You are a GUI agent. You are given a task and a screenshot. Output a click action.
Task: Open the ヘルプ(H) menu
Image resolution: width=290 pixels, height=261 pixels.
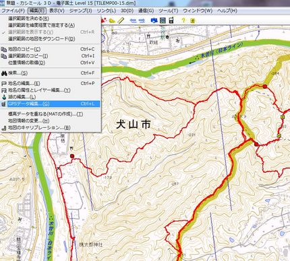coord(227,11)
